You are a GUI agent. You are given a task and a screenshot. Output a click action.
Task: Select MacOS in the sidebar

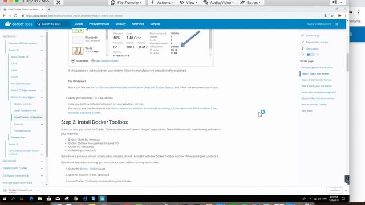click(14, 77)
